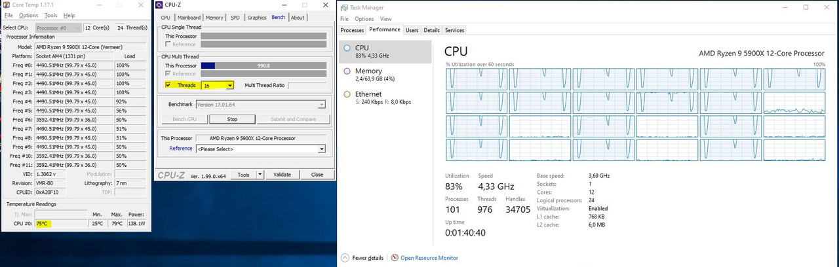839x267 pixels.
Task: Click the Stop button in CPU-Z
Action: pos(232,119)
